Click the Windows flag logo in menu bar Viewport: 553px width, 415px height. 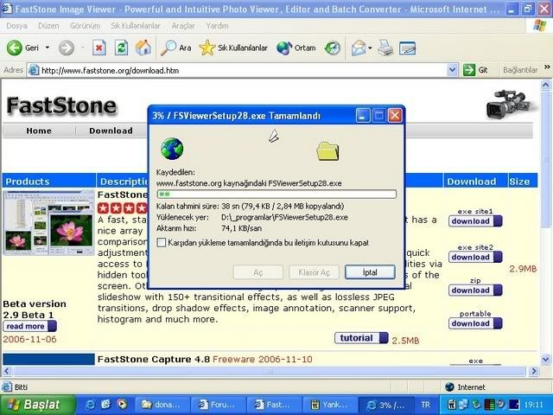click(x=539, y=26)
